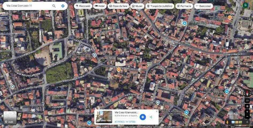This screenshot has height=128, width=253.
Task: Click the compass to reset north
Action: click(x=247, y=94)
